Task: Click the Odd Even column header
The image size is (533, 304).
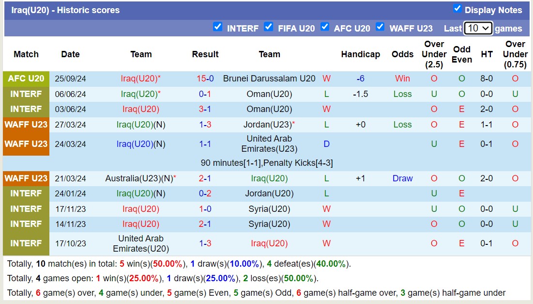Action: point(461,54)
